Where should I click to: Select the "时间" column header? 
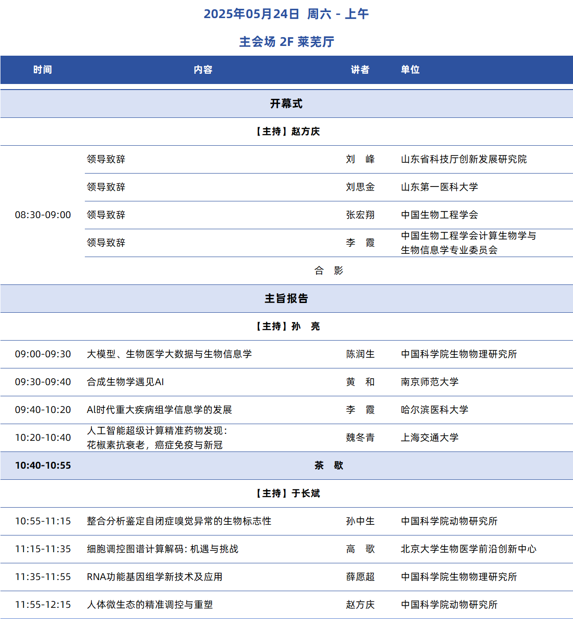[43, 70]
